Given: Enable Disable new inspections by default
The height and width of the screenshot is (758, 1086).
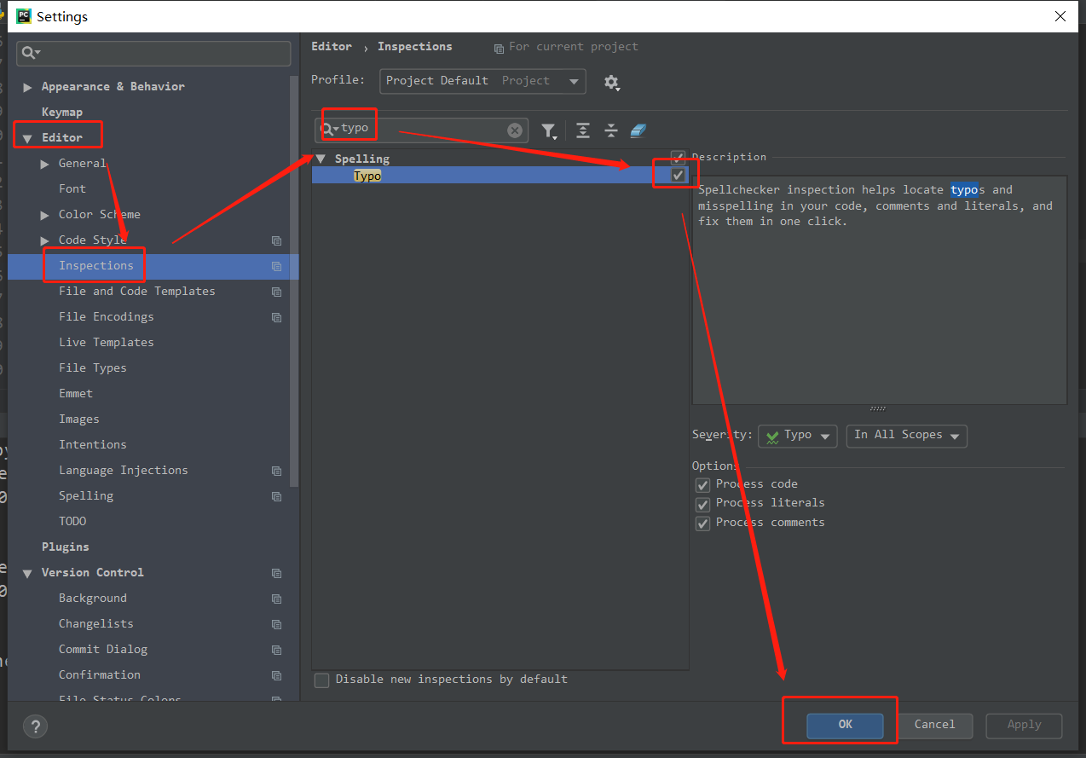Looking at the screenshot, I should coord(321,680).
